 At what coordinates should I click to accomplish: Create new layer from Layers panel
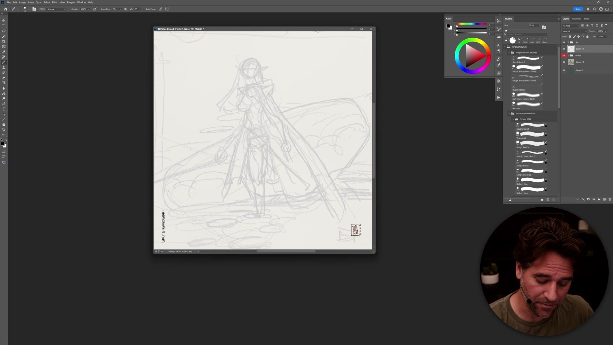coord(604,200)
